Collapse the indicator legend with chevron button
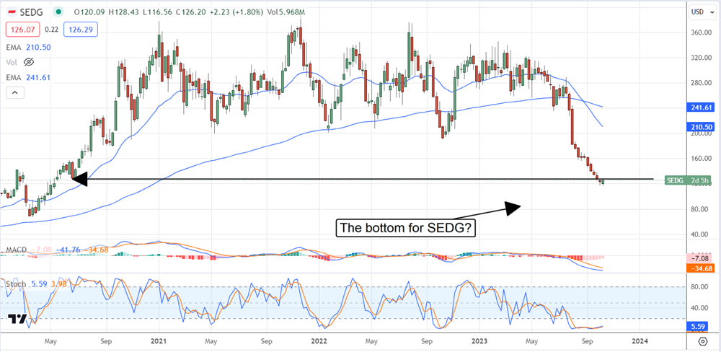This screenshot has height=352, width=721. coord(14,92)
